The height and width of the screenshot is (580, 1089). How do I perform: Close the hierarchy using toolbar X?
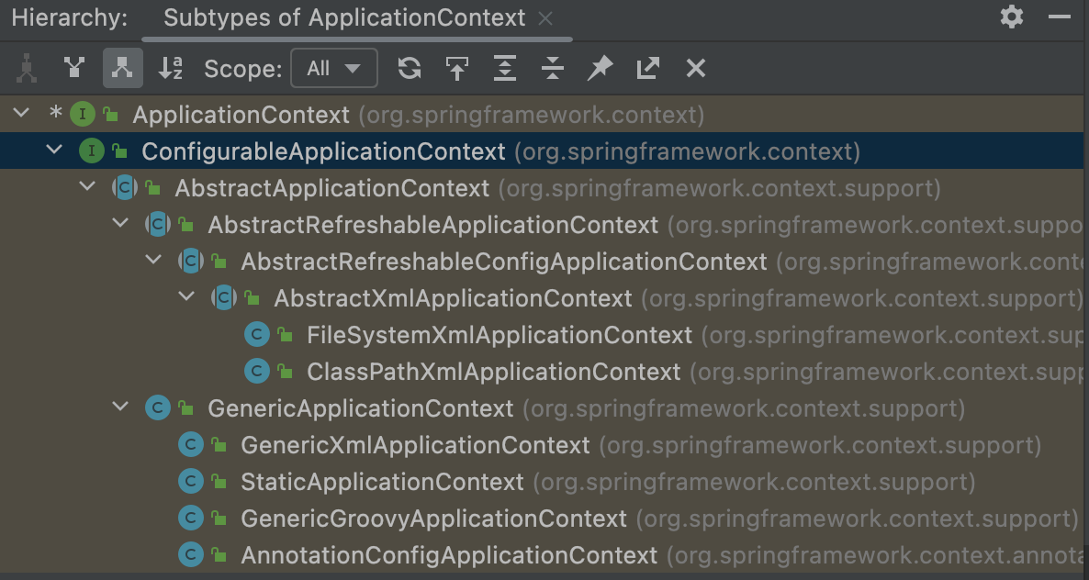696,68
